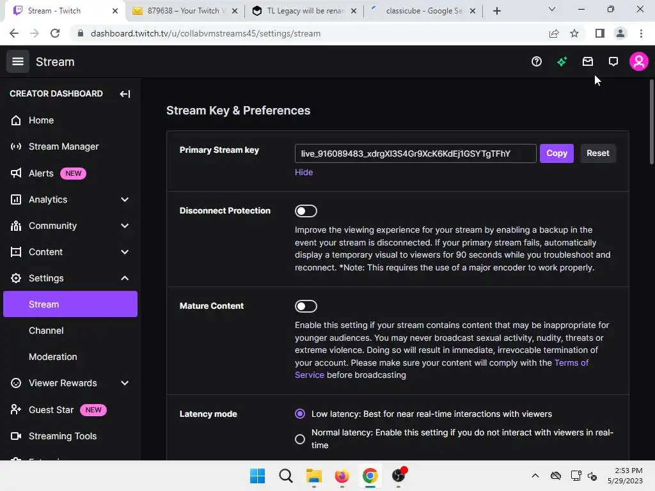Select Low latency radio option
Viewport: 655px width, 491px height.
click(300, 414)
